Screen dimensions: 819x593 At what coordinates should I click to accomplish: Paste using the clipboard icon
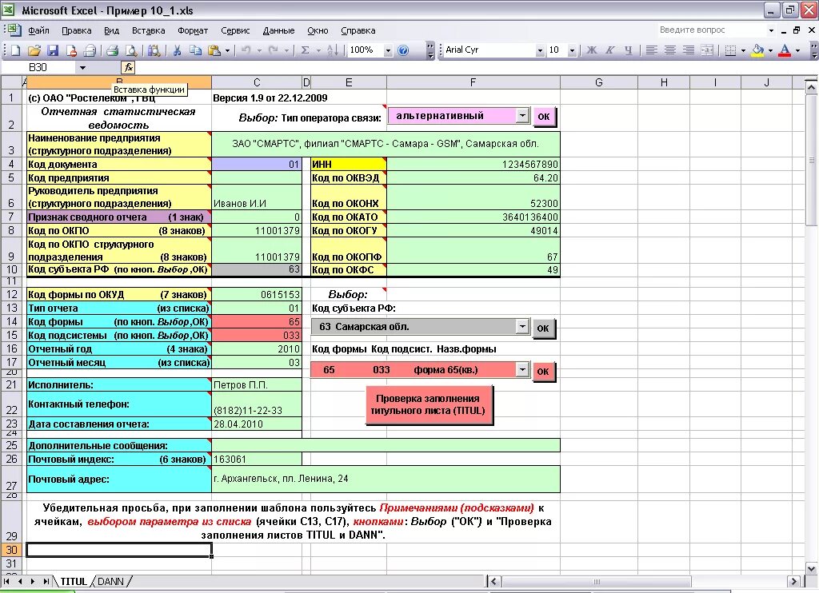tap(214, 50)
